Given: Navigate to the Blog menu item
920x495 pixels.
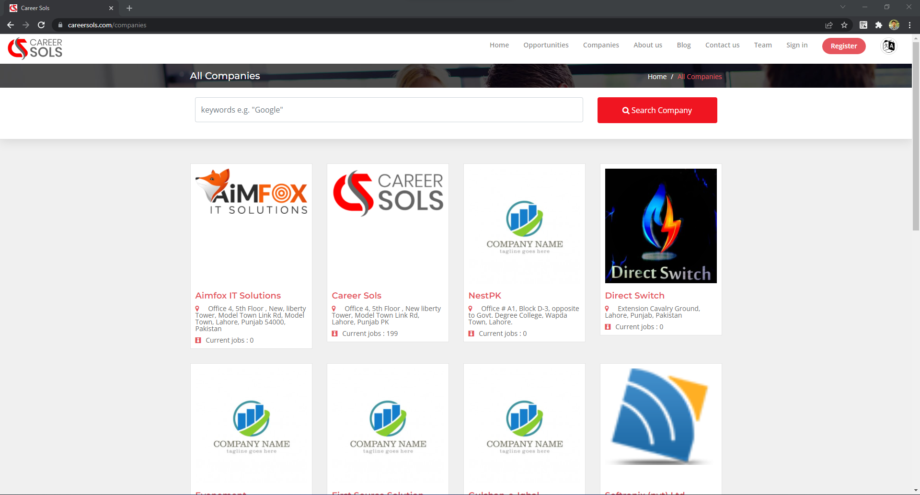Looking at the screenshot, I should click(x=683, y=45).
